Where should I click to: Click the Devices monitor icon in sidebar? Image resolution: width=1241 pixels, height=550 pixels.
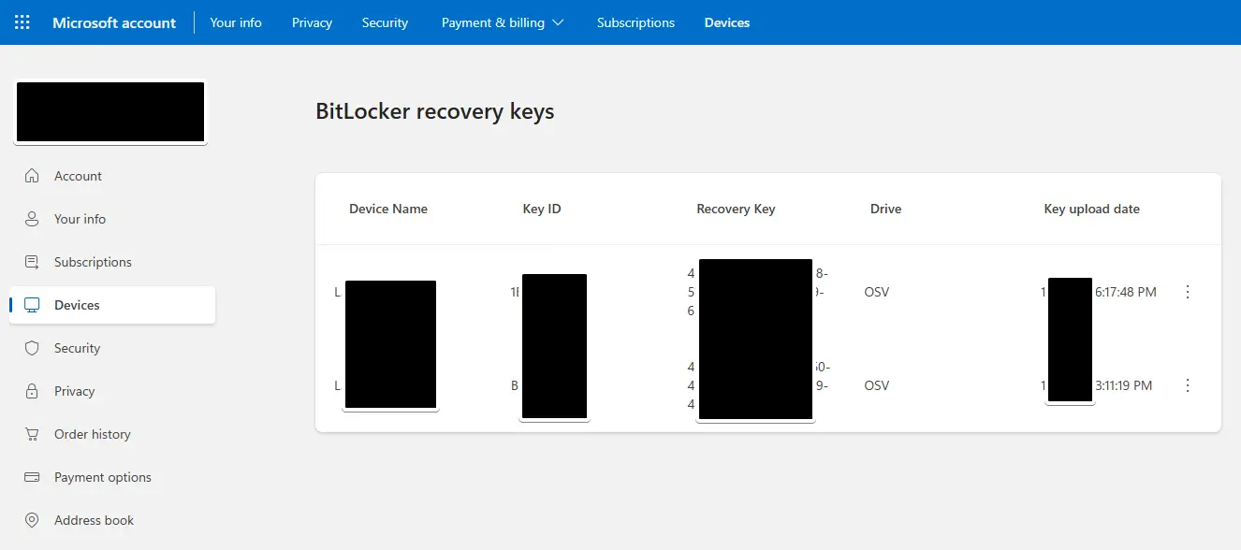(32, 305)
